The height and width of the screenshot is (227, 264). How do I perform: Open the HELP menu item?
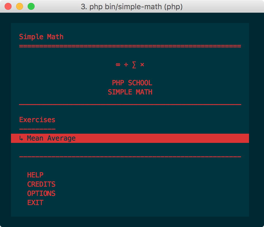point(35,175)
